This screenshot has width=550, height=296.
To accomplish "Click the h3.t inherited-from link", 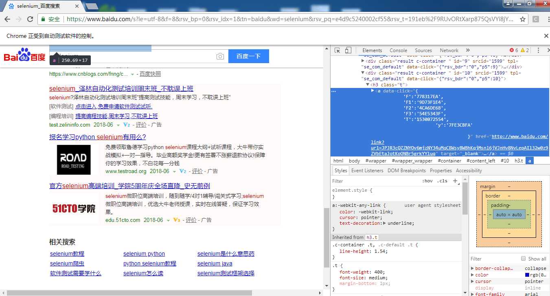I will (371, 237).
